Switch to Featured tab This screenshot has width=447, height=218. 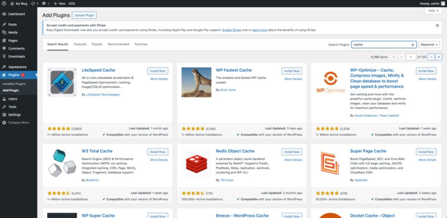click(80, 44)
